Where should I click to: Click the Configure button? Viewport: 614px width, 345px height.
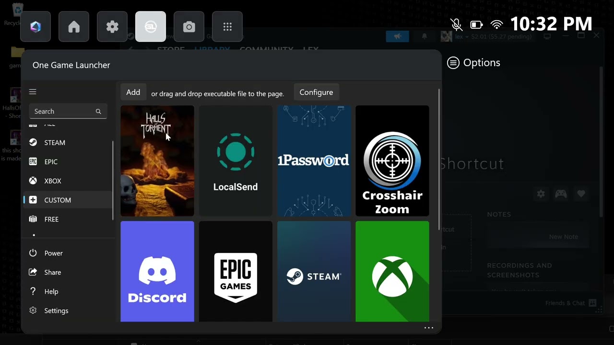(316, 92)
